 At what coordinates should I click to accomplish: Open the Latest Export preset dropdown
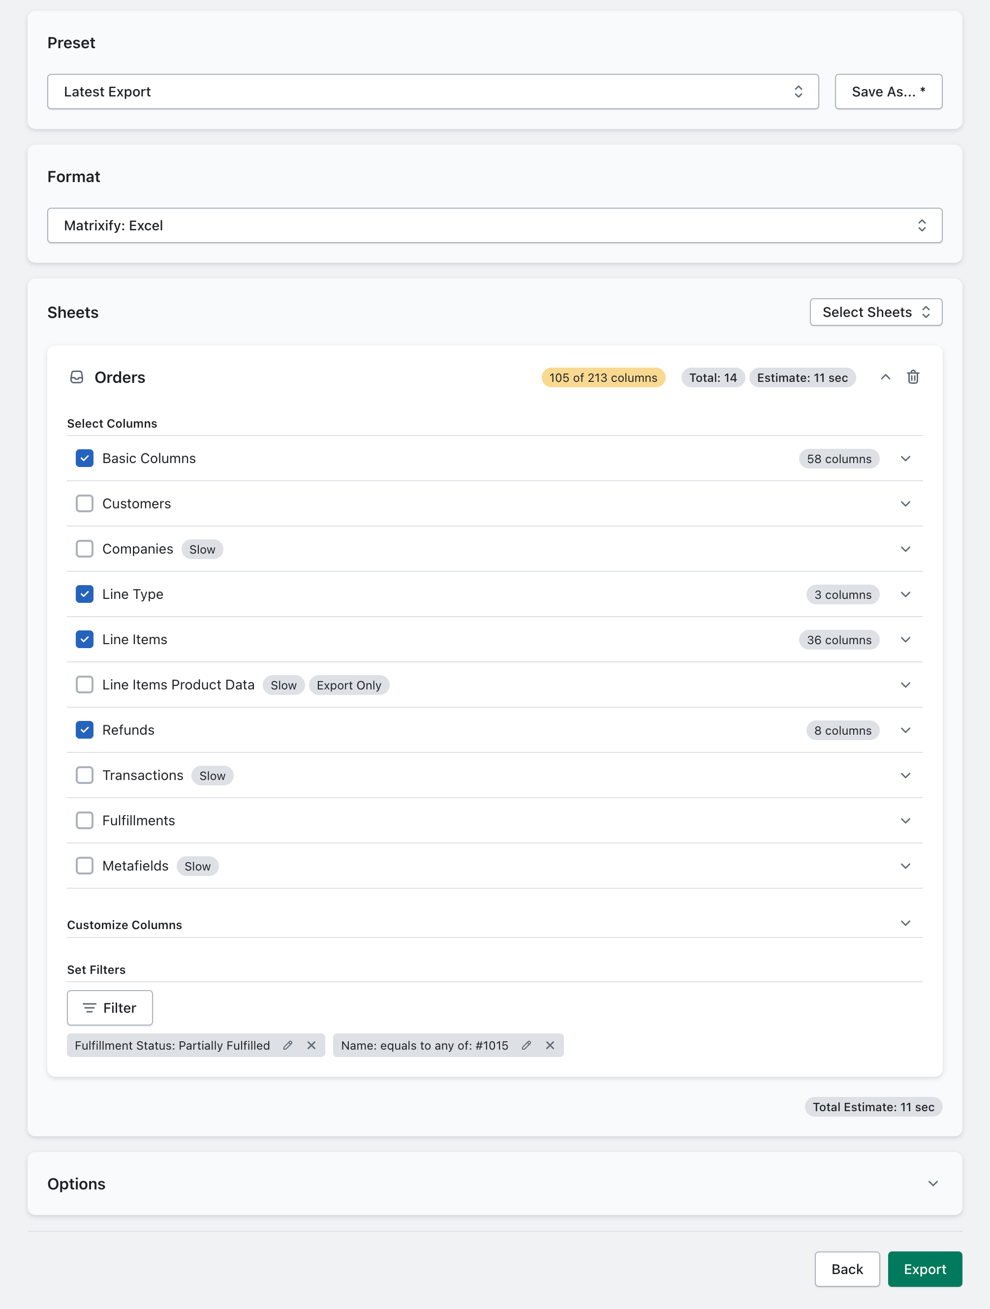(433, 92)
